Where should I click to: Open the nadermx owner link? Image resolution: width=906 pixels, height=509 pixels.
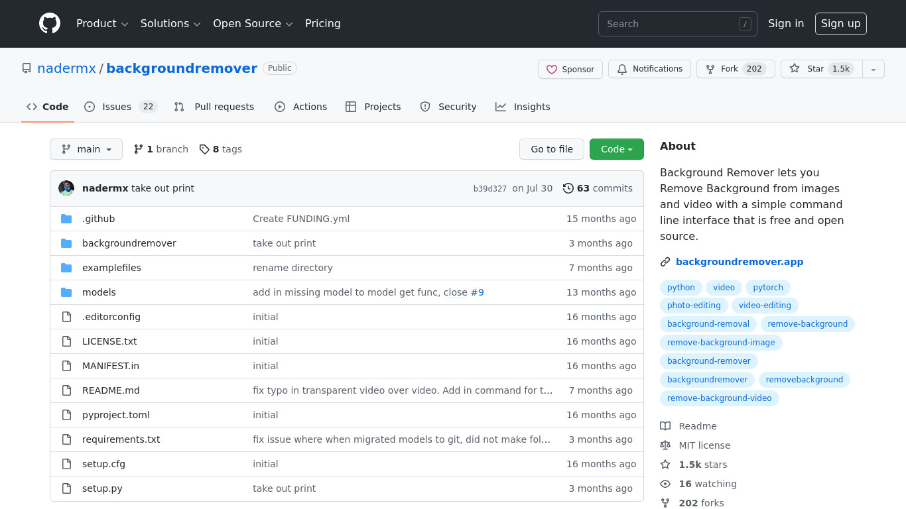tap(66, 68)
